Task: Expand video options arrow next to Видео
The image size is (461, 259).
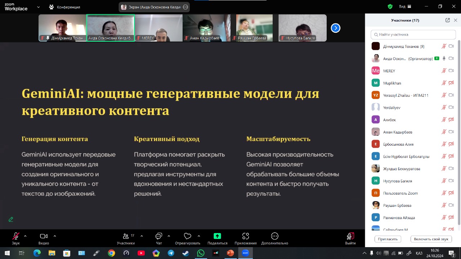Action: tap(55, 236)
